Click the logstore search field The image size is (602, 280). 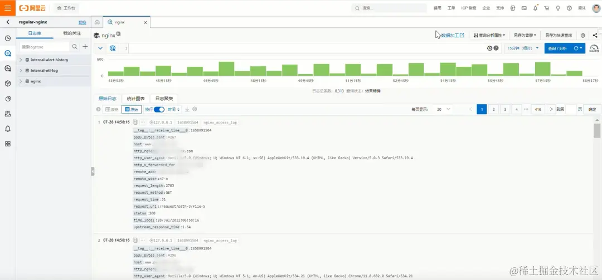(44, 47)
